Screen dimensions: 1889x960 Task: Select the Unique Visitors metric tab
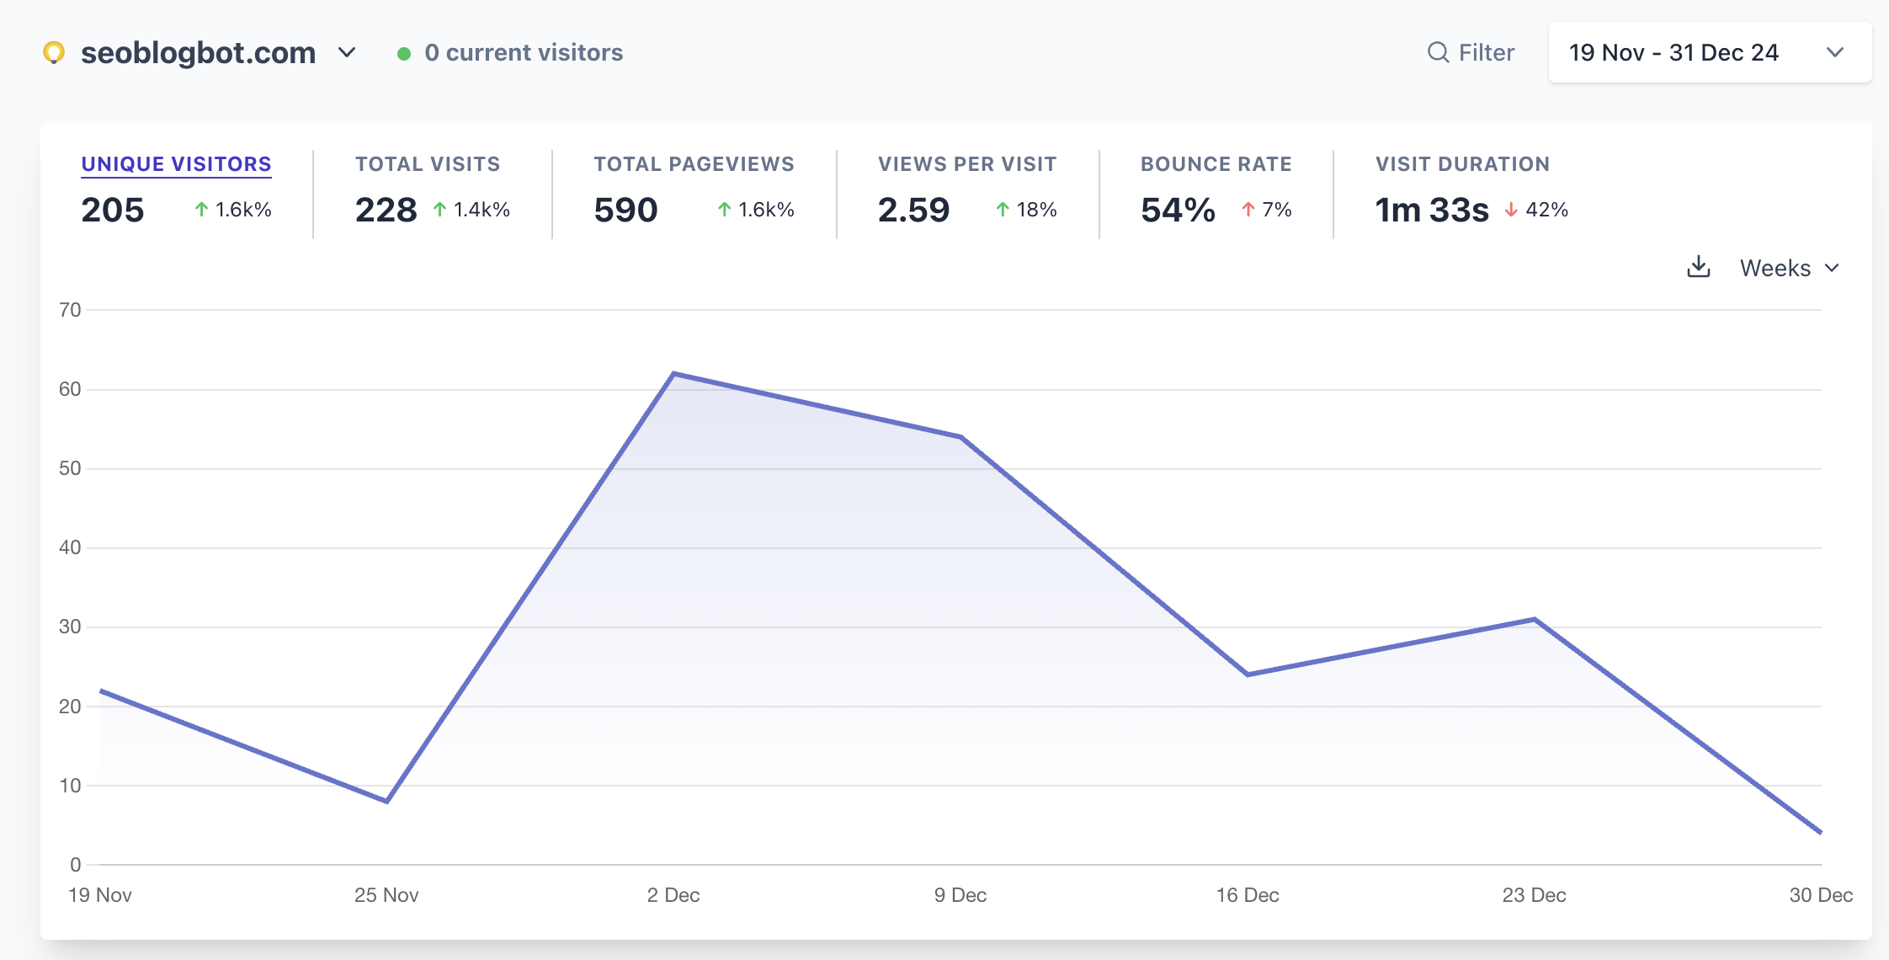(176, 164)
